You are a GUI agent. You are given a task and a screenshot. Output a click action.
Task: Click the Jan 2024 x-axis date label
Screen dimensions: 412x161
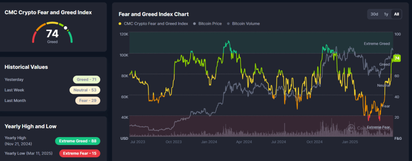pyautogui.click(x=210, y=142)
